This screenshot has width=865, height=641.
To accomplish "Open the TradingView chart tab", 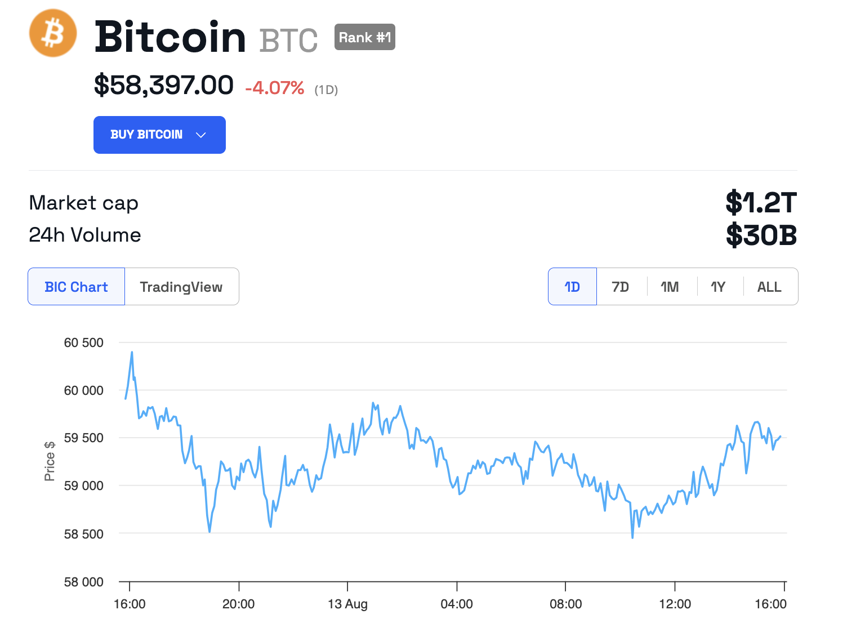I will click(x=181, y=287).
